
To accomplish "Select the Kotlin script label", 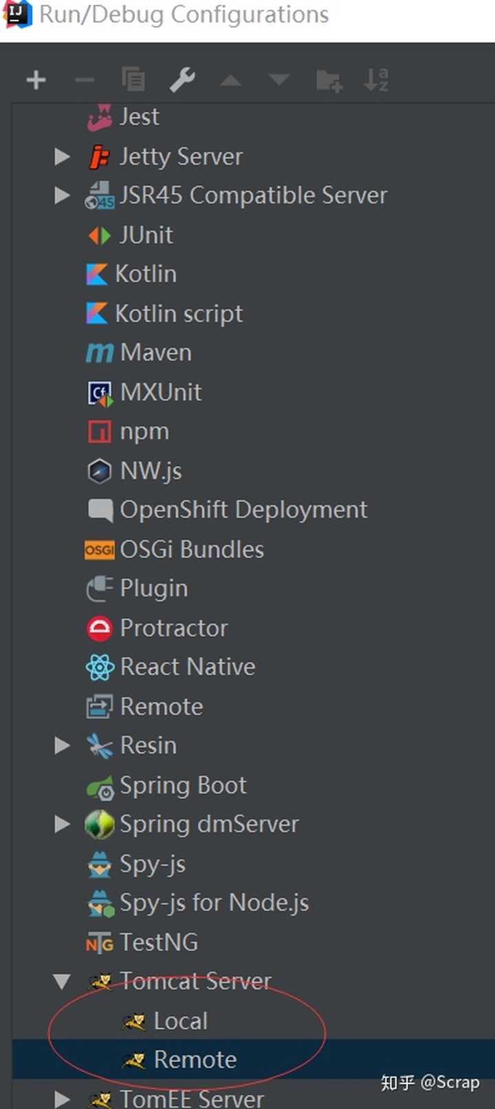I will [179, 314].
